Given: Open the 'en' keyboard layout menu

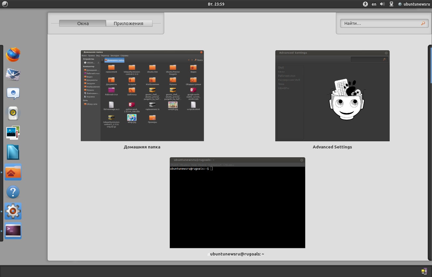Looking at the screenshot, I should (x=374, y=4).
